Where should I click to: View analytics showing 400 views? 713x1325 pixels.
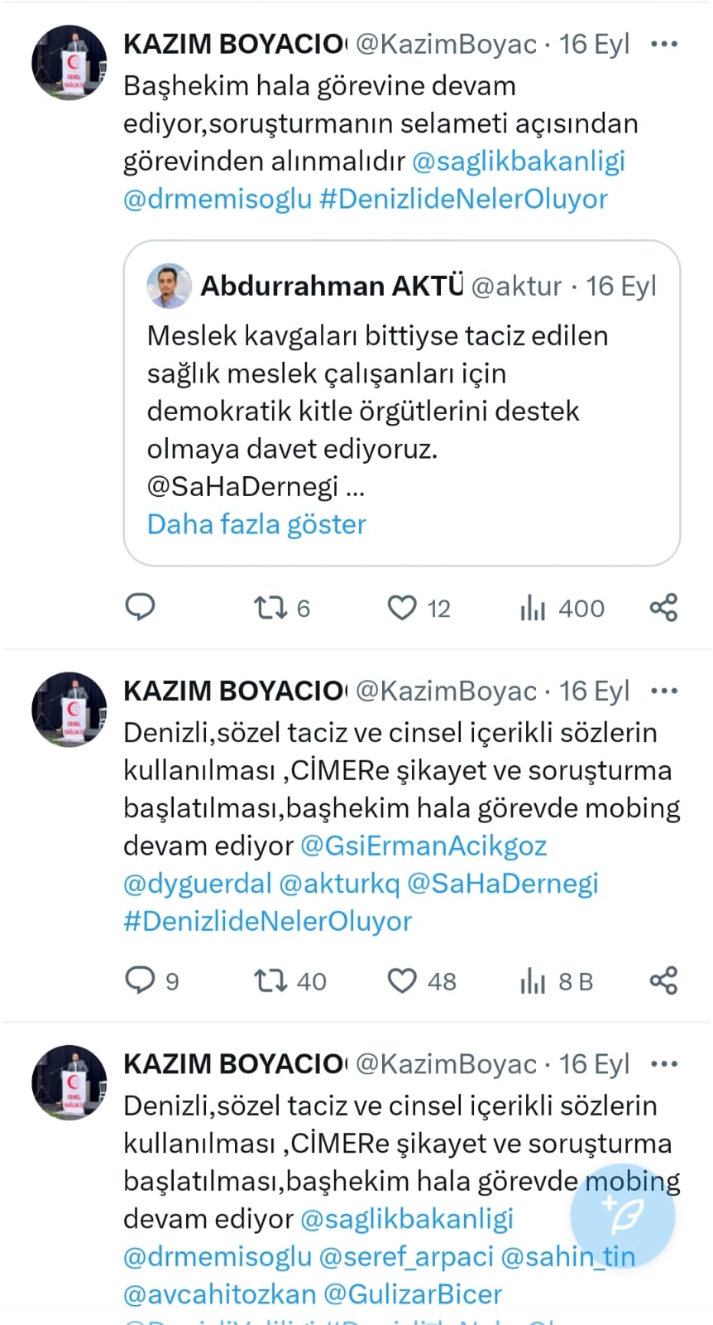pos(534,609)
